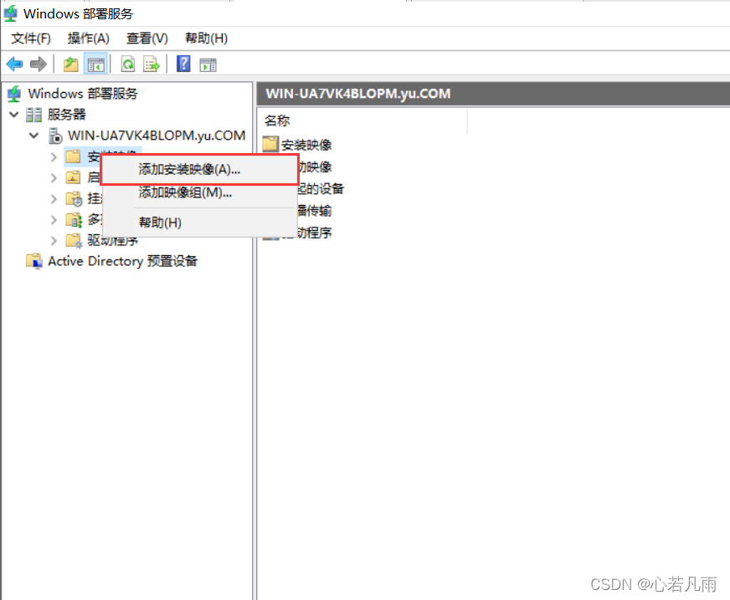Click the multicast transmissions folder icon in tree
This screenshot has width=730, height=600.
click(x=74, y=220)
